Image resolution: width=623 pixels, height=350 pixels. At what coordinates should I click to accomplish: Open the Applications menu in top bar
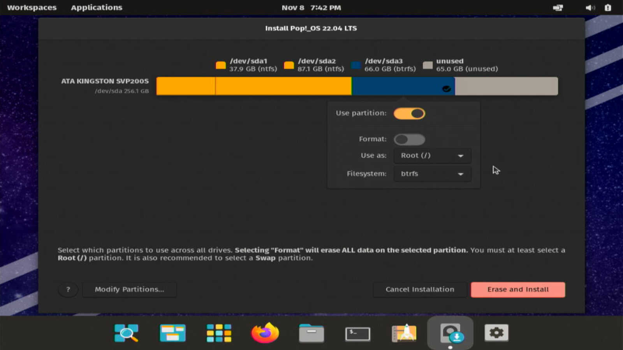(x=97, y=8)
